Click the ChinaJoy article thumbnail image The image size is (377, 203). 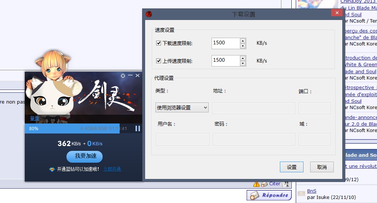click(318, 4)
